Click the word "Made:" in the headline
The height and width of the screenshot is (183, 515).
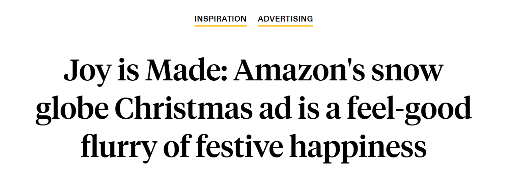click(184, 71)
